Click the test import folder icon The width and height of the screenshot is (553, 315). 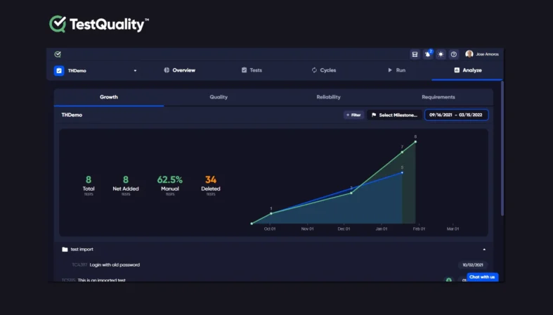tap(65, 249)
